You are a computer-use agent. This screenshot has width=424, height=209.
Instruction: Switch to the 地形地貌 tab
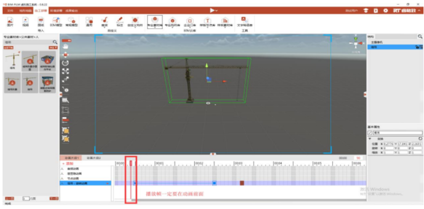(25, 11)
